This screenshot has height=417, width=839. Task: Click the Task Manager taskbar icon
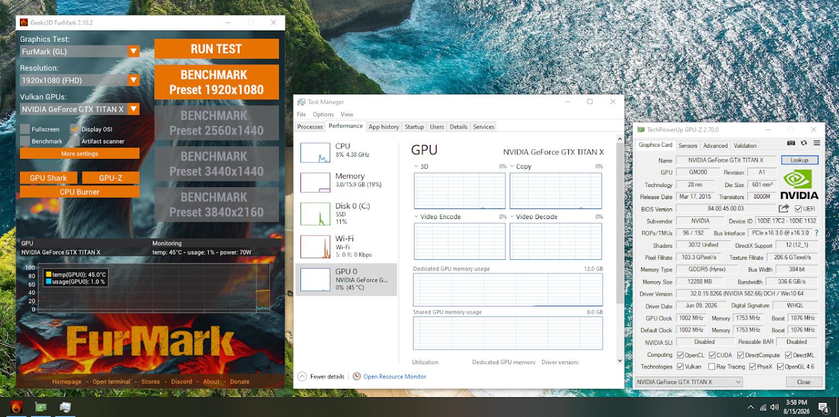point(65,408)
